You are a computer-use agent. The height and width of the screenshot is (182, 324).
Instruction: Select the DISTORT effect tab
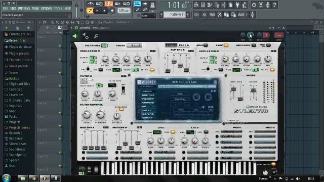pos(148,95)
